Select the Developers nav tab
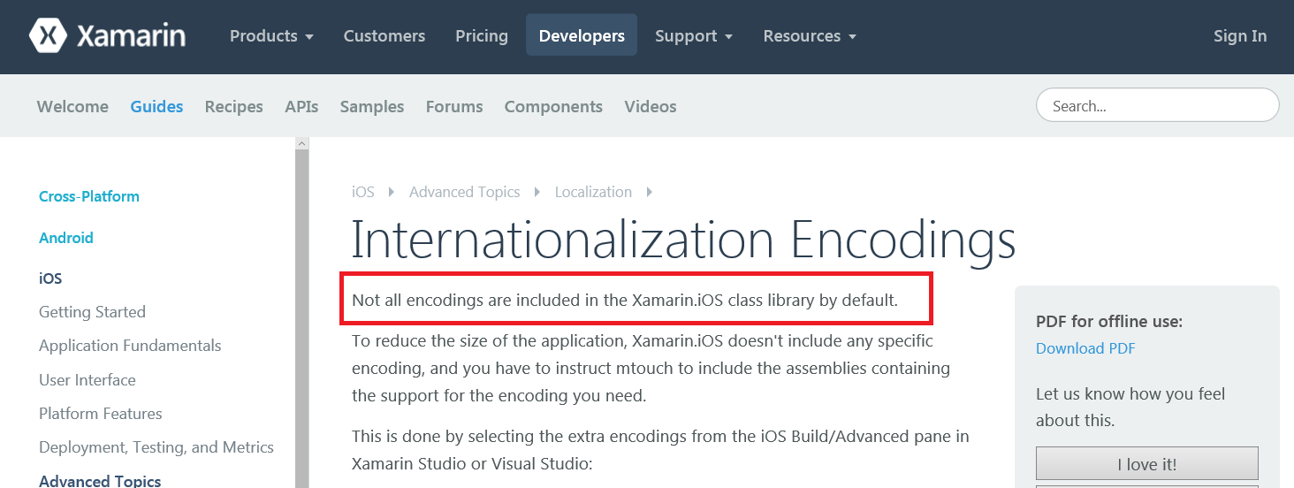Screen dimensions: 1294x488 [582, 35]
